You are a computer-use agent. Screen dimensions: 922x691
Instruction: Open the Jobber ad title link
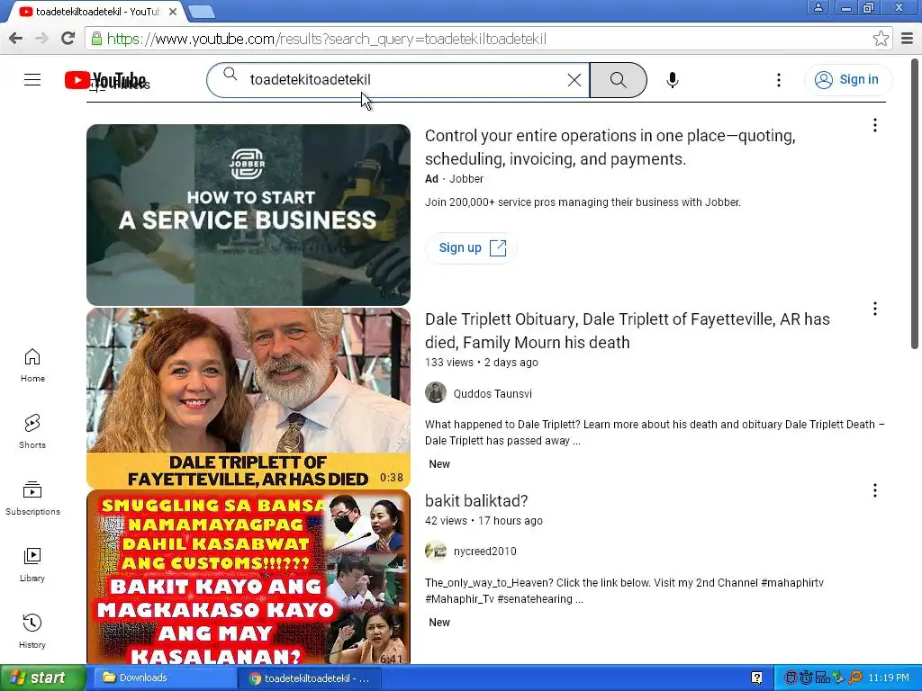pyautogui.click(x=610, y=148)
